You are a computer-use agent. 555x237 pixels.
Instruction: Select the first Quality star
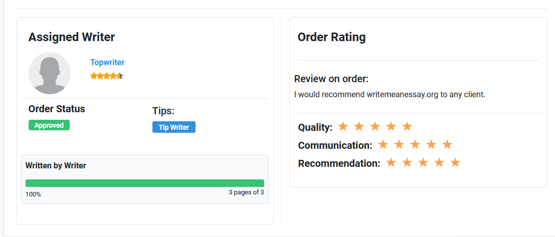coord(342,126)
